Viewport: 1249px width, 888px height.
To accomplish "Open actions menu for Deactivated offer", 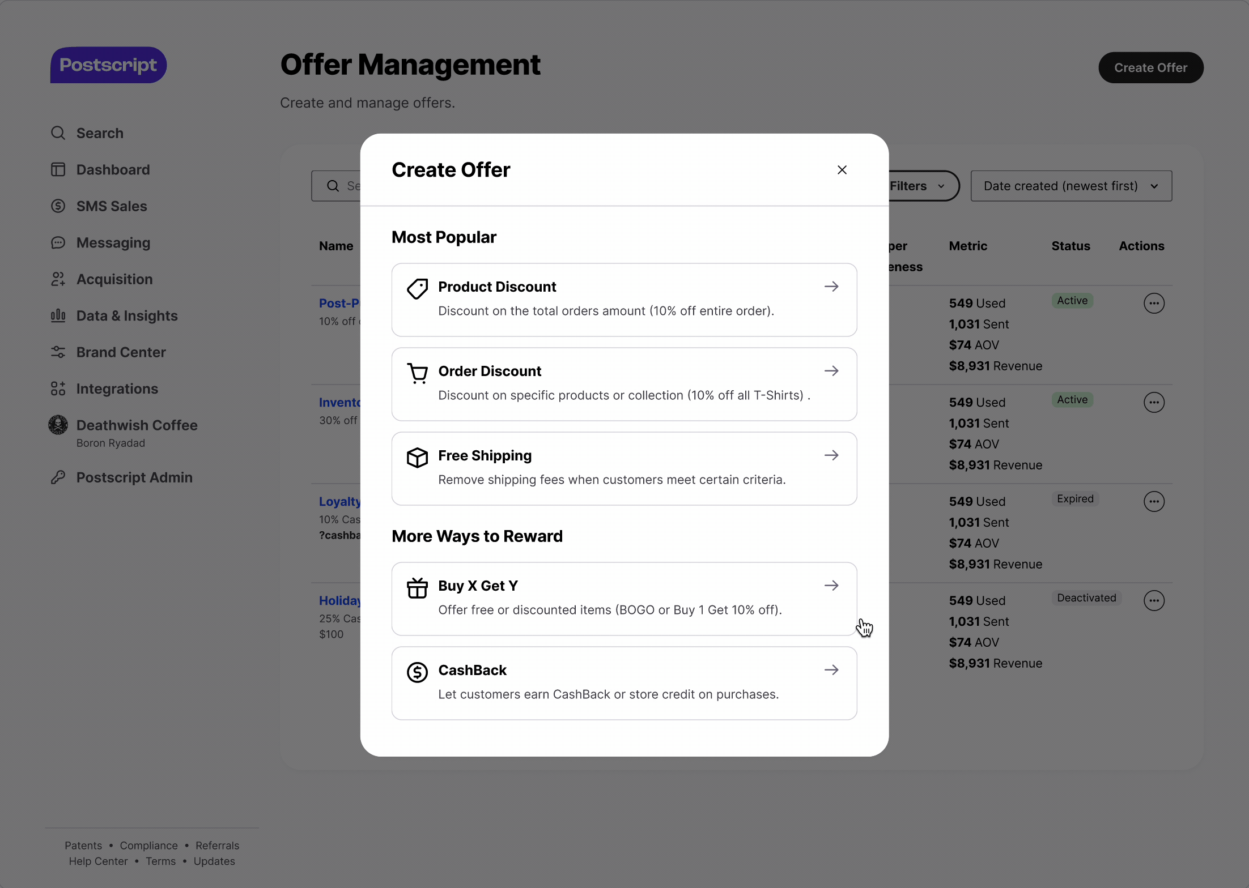I will point(1153,601).
